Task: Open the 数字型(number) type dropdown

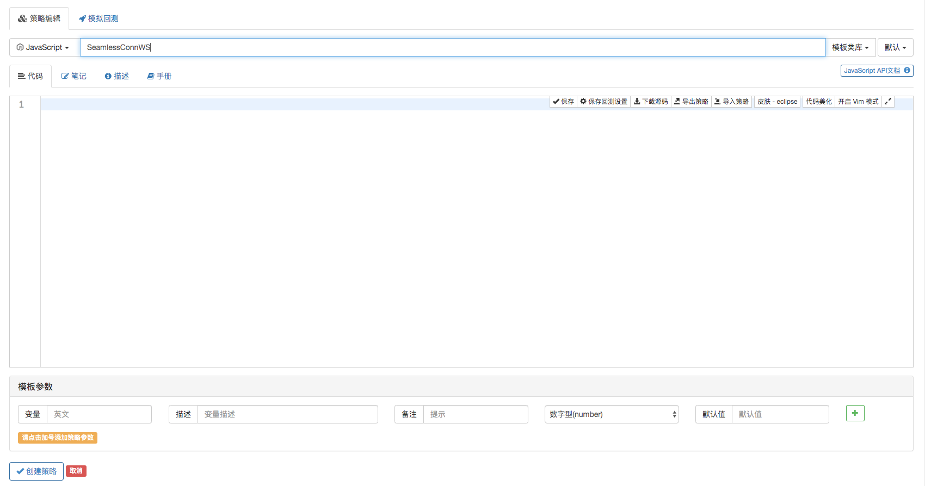Action: coord(612,414)
